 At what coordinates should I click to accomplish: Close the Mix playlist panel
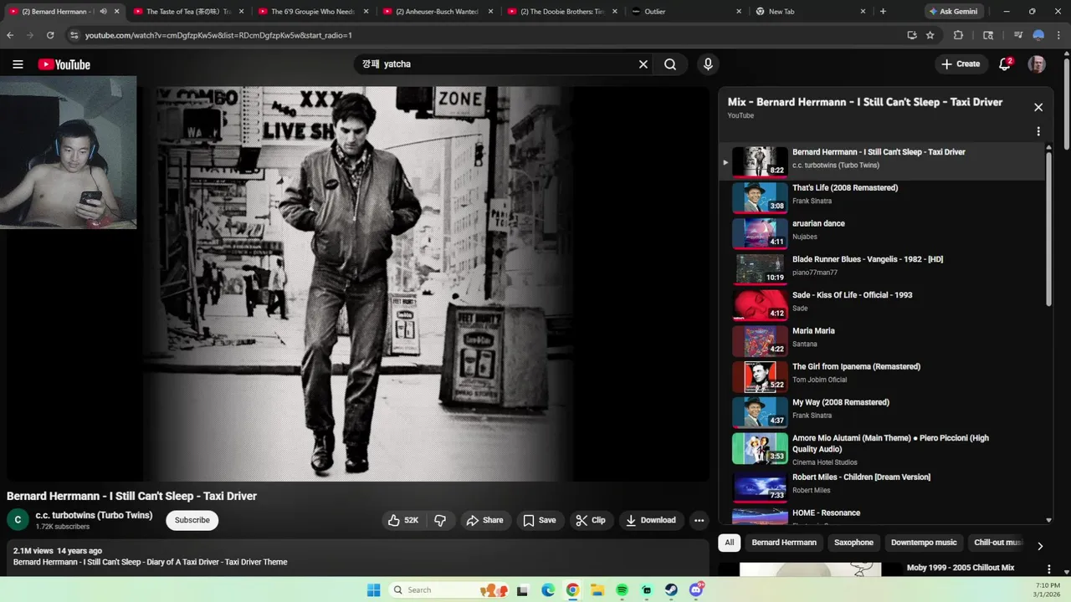(1038, 107)
